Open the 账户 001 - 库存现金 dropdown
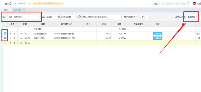201x92 pixels. 24,17
